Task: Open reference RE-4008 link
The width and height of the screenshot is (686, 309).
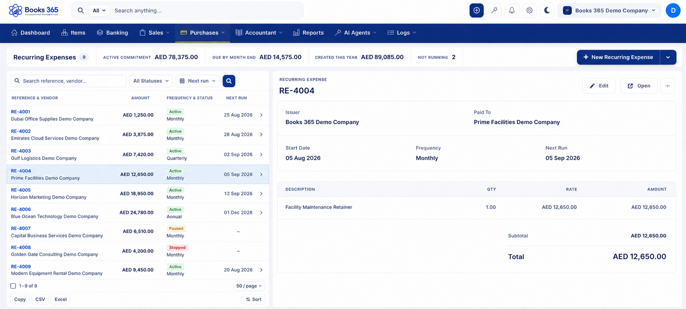Action: pyautogui.click(x=21, y=247)
